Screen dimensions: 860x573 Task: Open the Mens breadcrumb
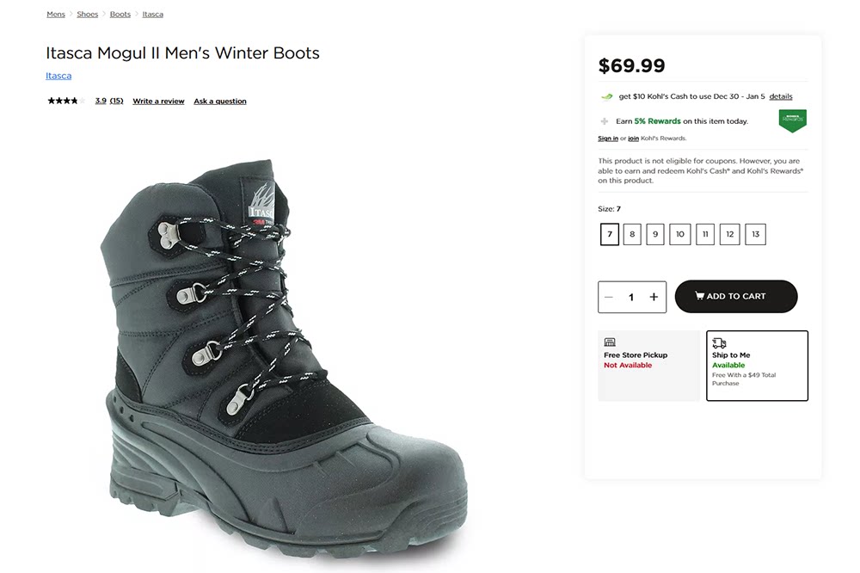tap(56, 15)
